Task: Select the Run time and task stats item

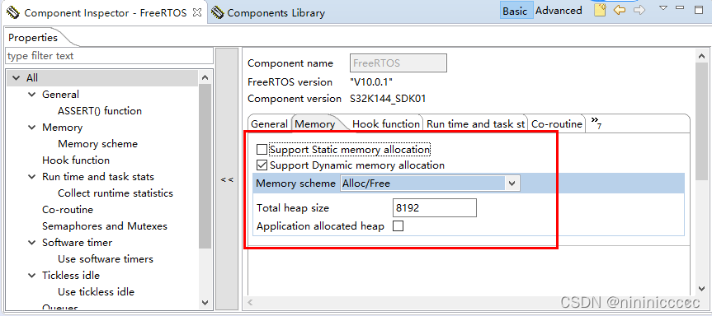Action: (x=98, y=177)
